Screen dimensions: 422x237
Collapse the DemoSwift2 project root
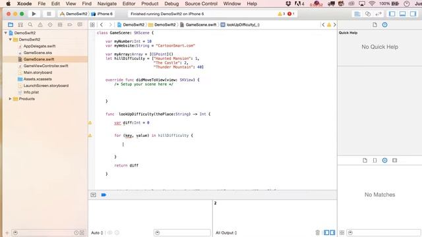6,33
